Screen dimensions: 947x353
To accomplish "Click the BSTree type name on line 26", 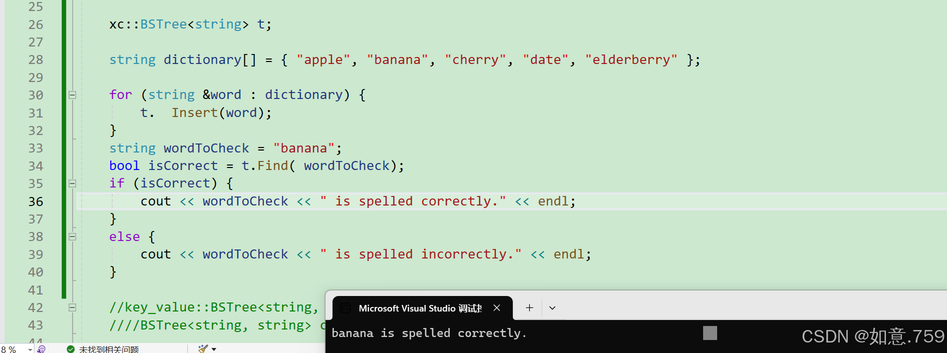I will pos(163,24).
